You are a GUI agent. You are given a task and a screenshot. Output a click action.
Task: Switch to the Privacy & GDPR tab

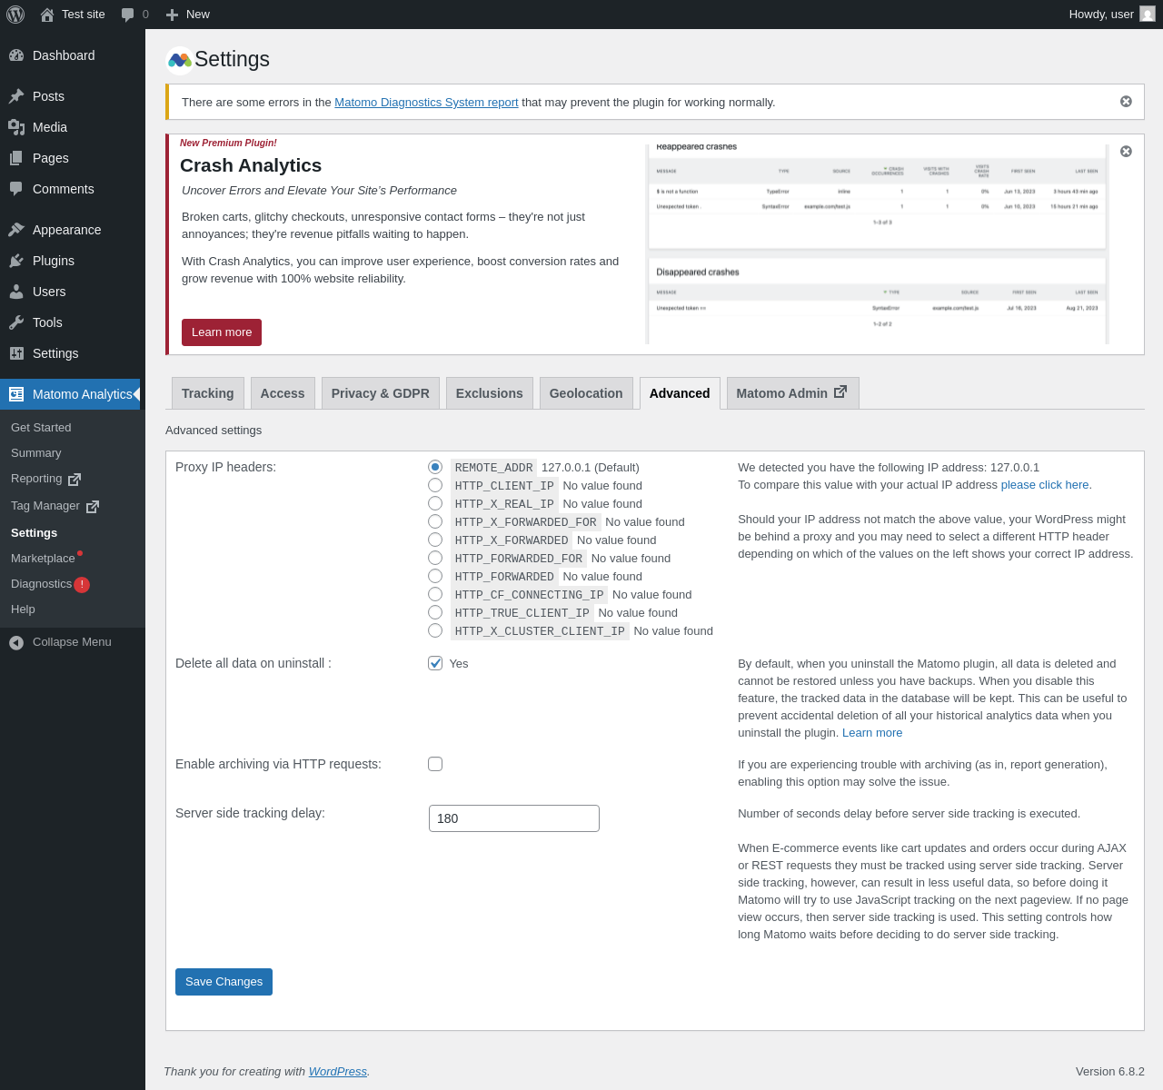pos(381,393)
